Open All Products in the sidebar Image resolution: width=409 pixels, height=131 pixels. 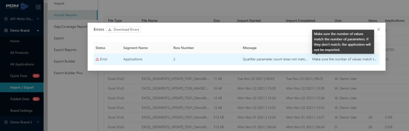coord(19,53)
